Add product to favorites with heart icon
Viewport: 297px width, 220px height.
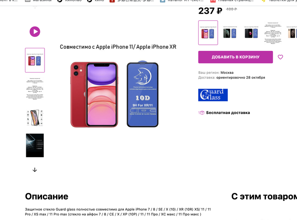(280, 57)
